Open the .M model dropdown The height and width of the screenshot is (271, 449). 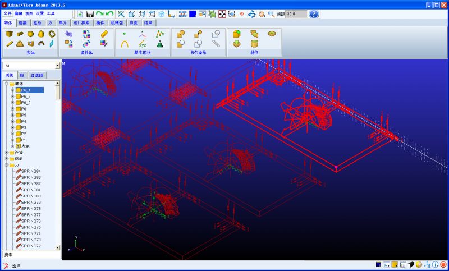coord(57,66)
